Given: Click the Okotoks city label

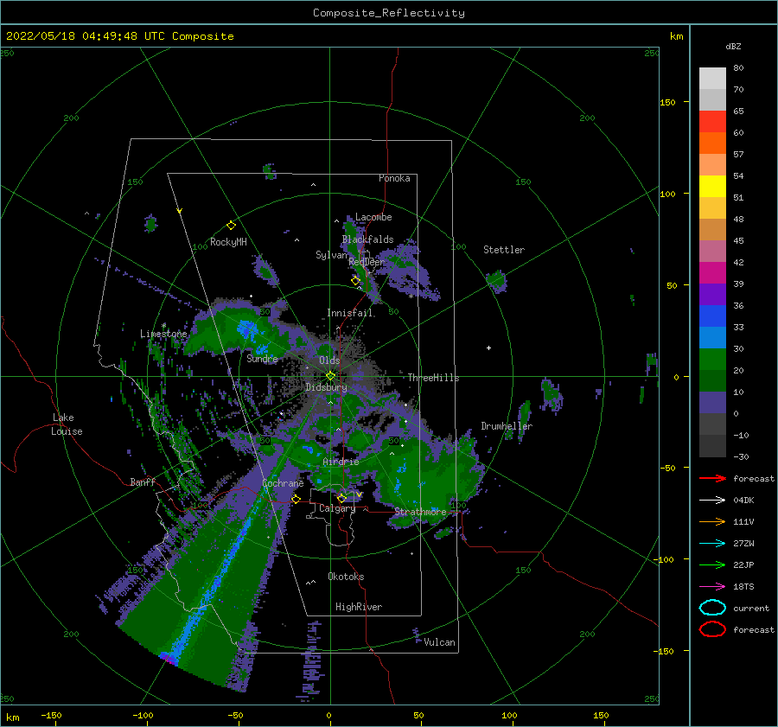Looking at the screenshot, I should (x=346, y=577).
